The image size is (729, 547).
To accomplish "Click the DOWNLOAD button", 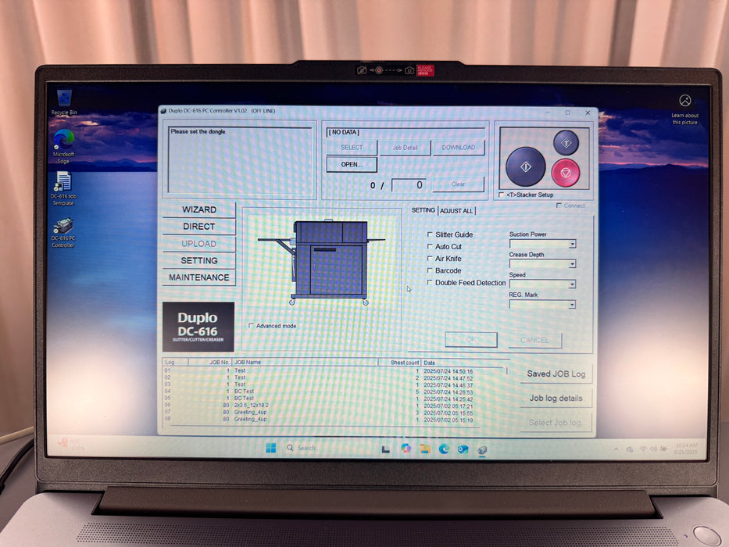I will tap(459, 148).
